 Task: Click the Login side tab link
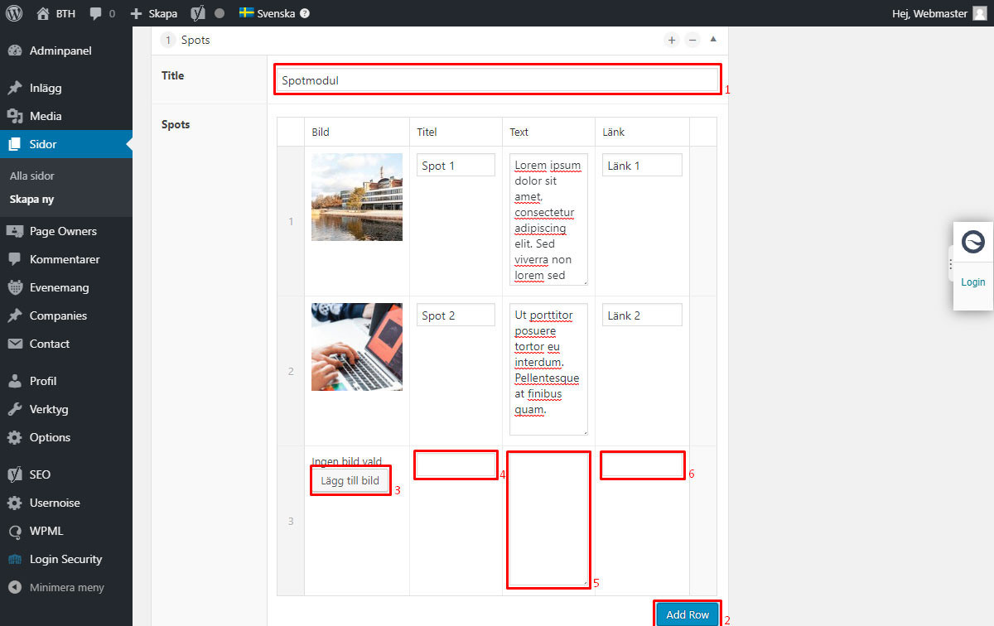coord(973,282)
